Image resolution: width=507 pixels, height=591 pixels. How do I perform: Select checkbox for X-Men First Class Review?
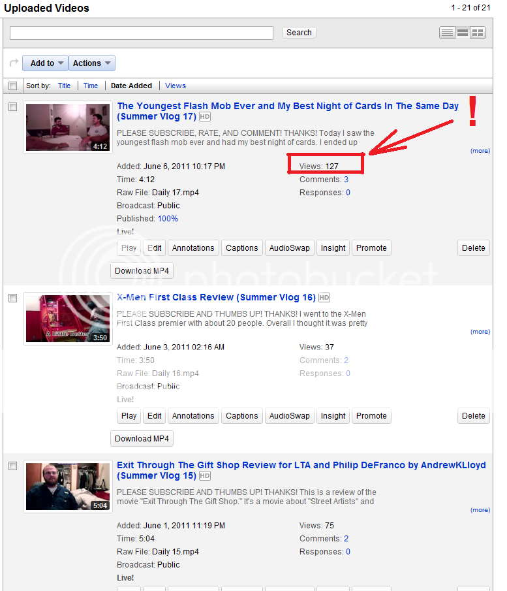(13, 298)
